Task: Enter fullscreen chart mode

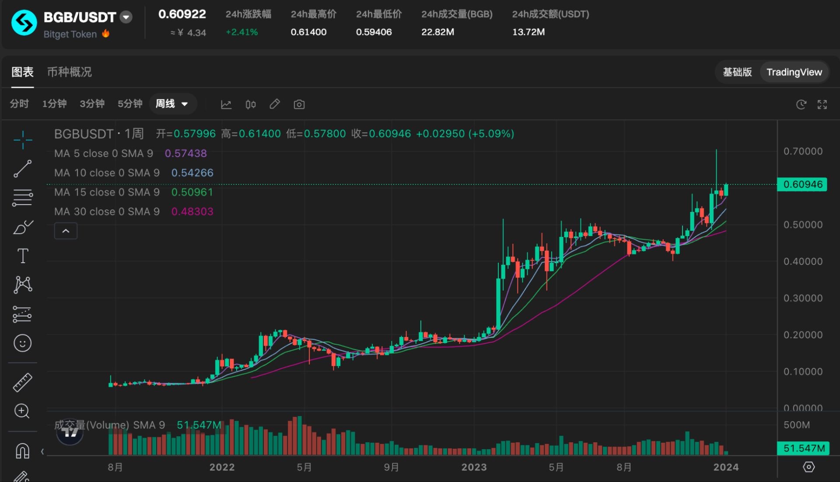Action: click(822, 104)
